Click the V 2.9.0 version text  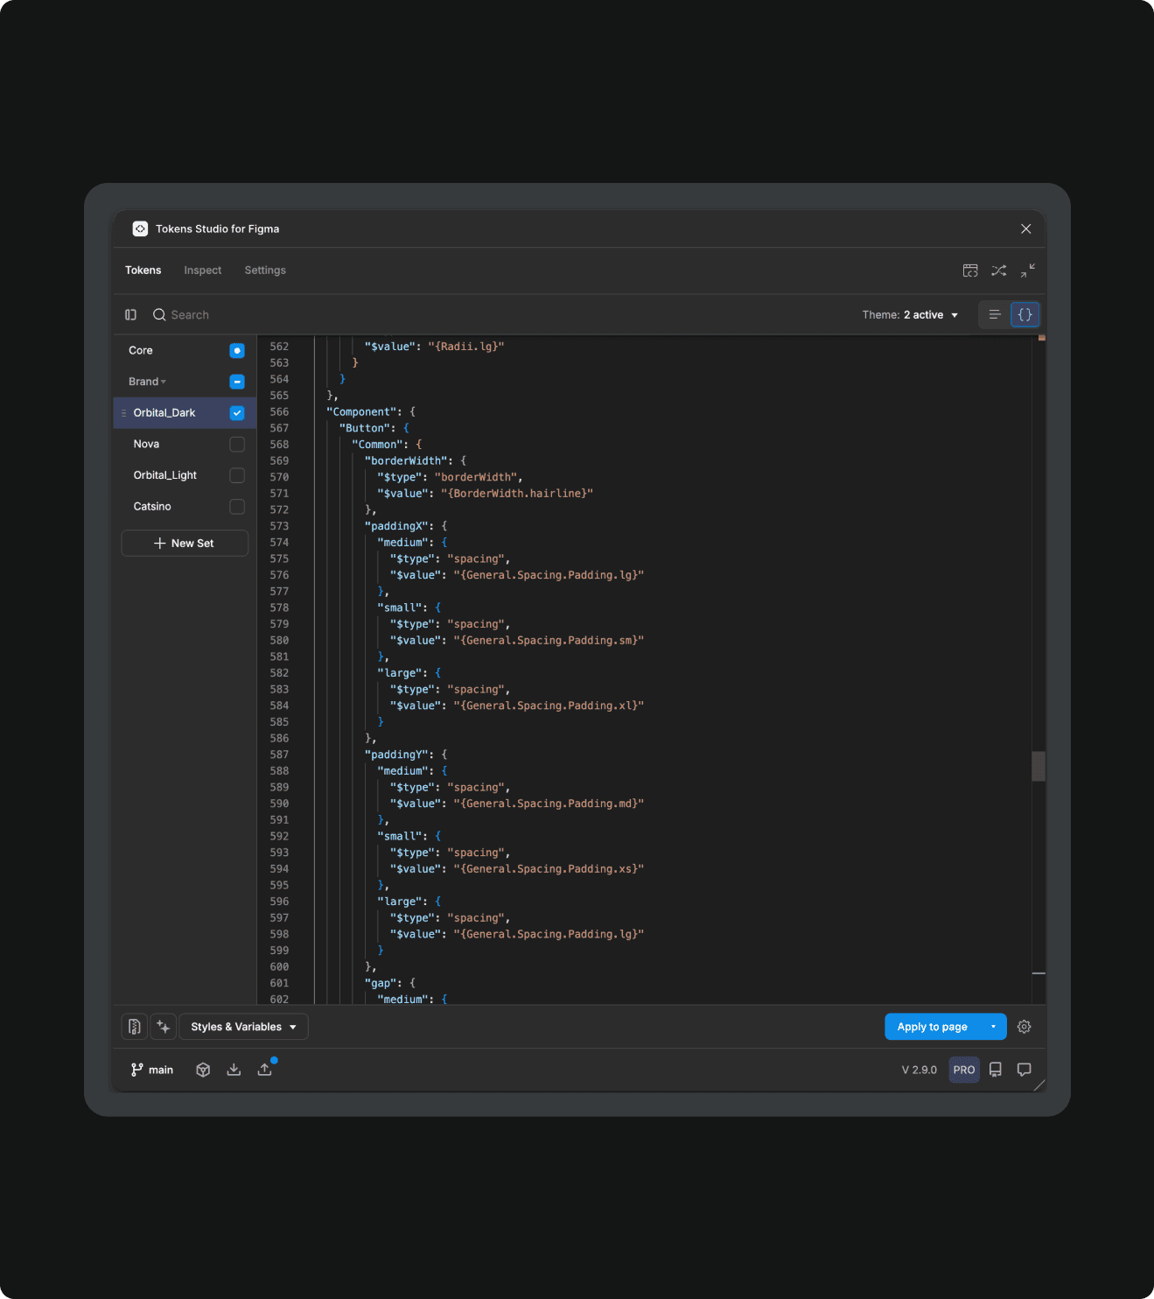(920, 1070)
